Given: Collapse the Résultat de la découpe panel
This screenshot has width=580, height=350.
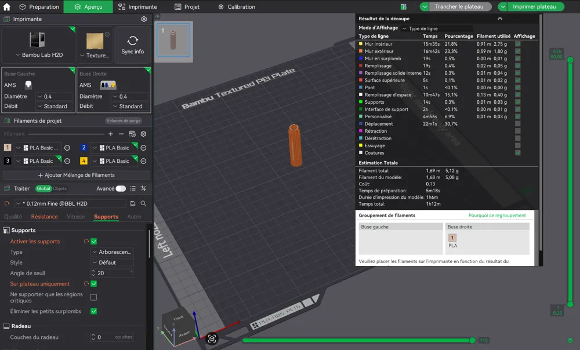Looking at the screenshot, I should point(500,19).
